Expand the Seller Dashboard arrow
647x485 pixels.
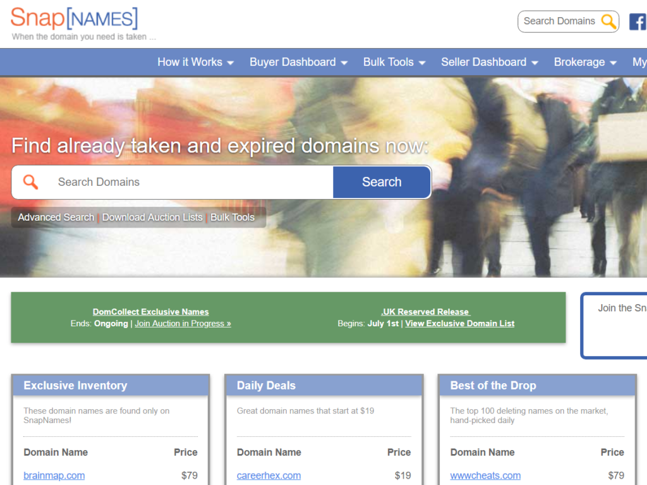(535, 63)
